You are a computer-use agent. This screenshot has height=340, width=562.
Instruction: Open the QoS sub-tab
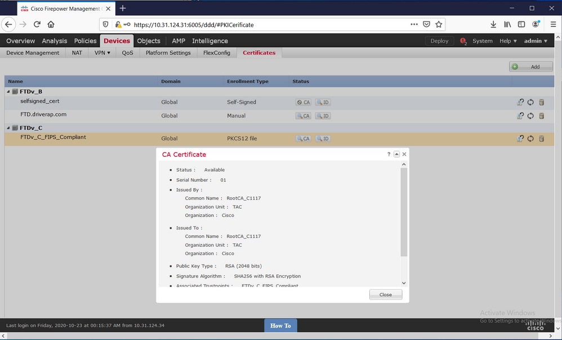(x=127, y=53)
